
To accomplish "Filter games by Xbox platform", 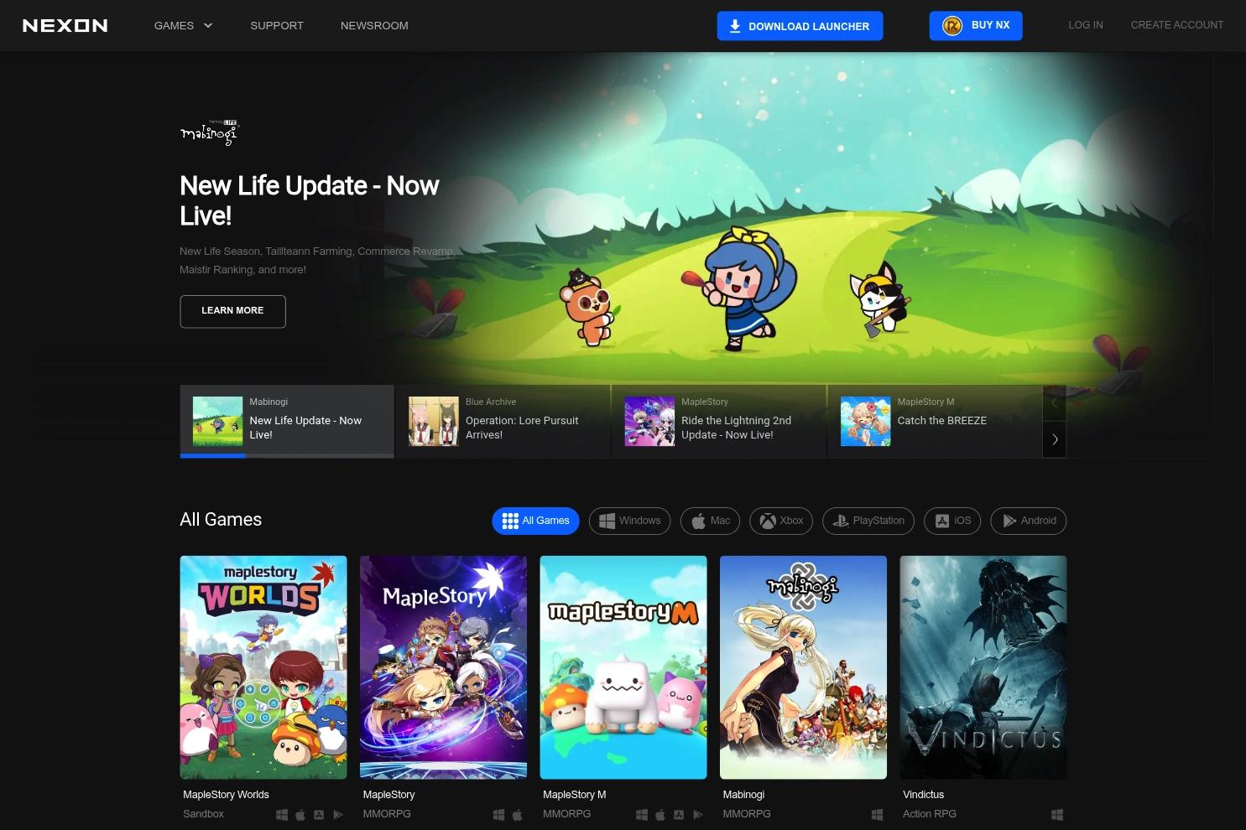I will [782, 521].
